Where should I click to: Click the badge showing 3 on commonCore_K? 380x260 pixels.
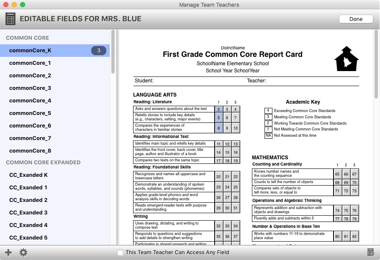[99, 50]
